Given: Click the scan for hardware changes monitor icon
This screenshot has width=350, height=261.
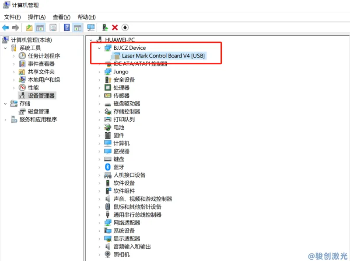Looking at the screenshot, I should [91, 27].
